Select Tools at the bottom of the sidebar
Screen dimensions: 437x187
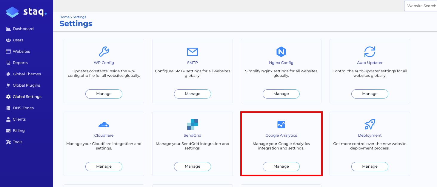(17, 142)
